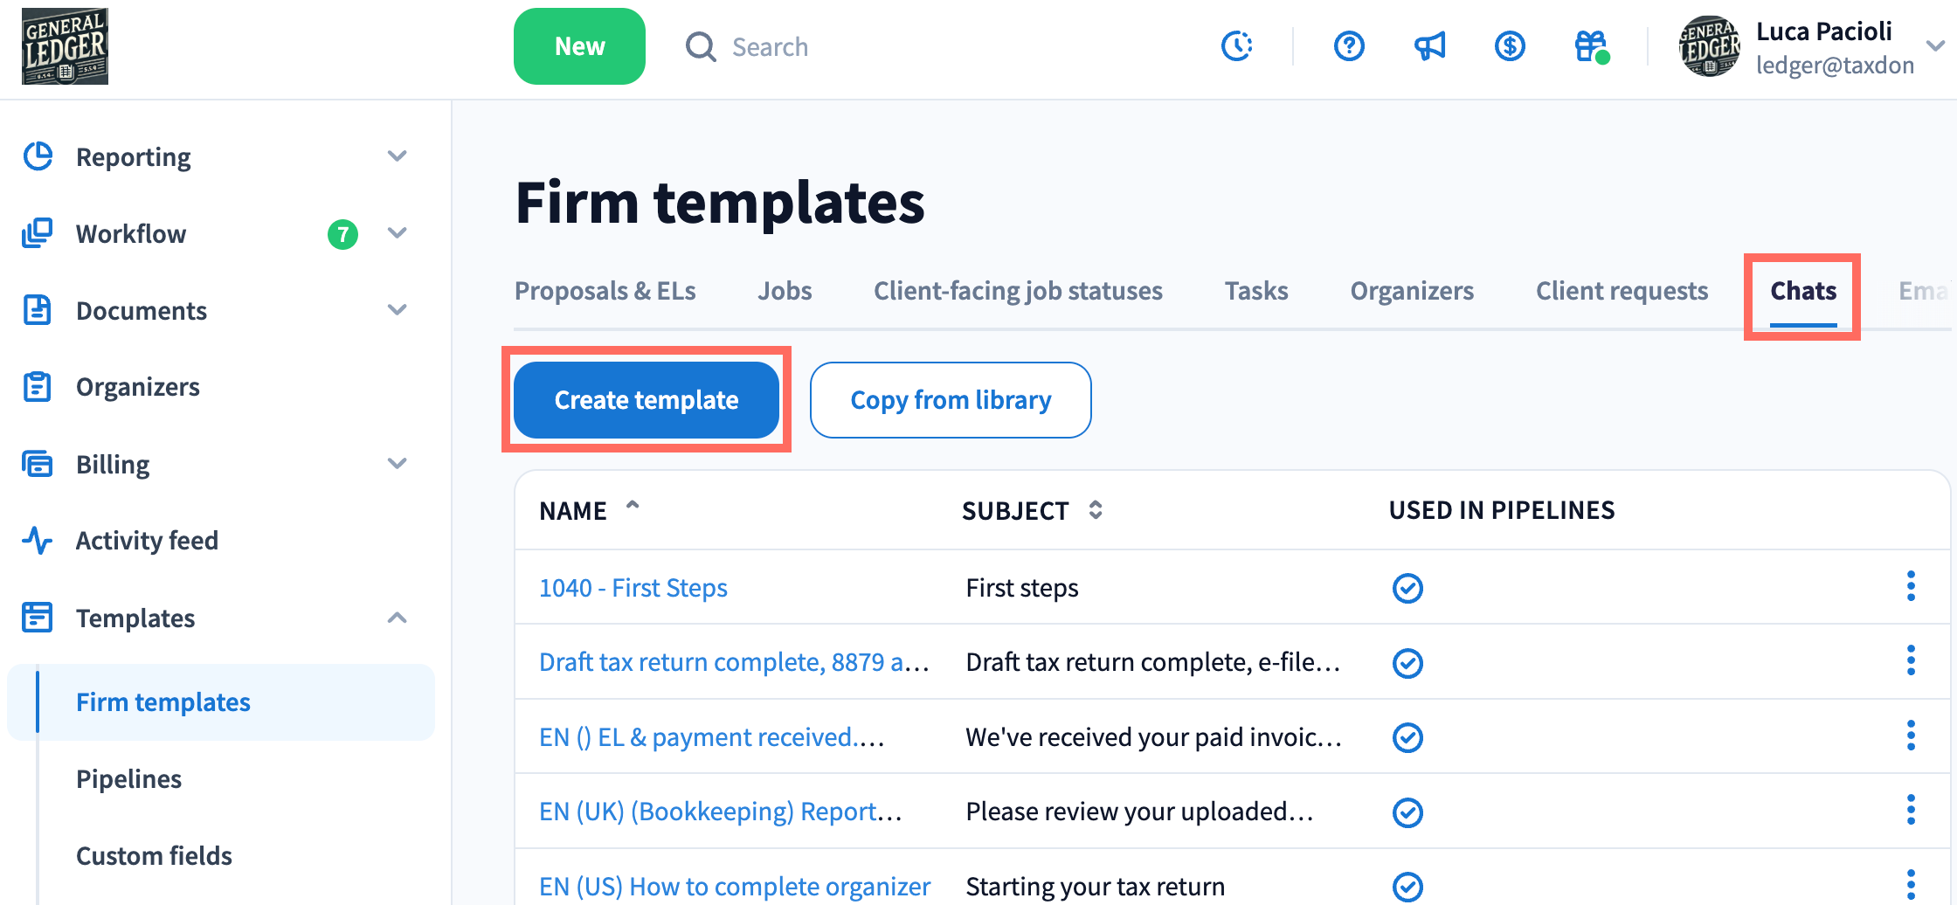This screenshot has width=1957, height=905.
Task: Switch to the Proposals & ELs tab
Action: [x=605, y=291]
